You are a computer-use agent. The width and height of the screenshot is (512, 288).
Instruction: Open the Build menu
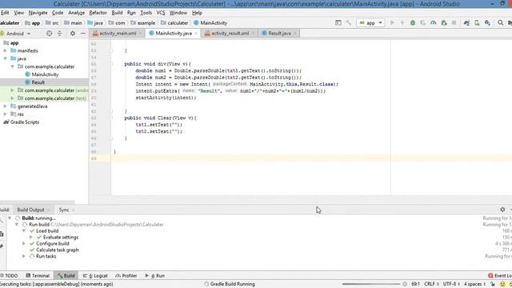117,13
